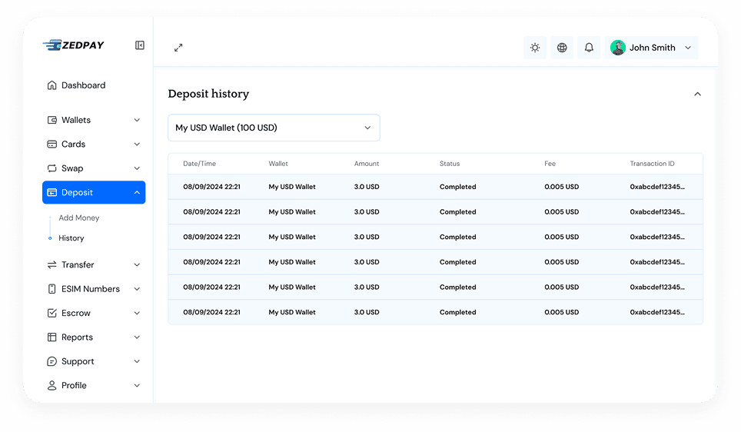Click the ESIM Numbers phone icon

pos(52,289)
